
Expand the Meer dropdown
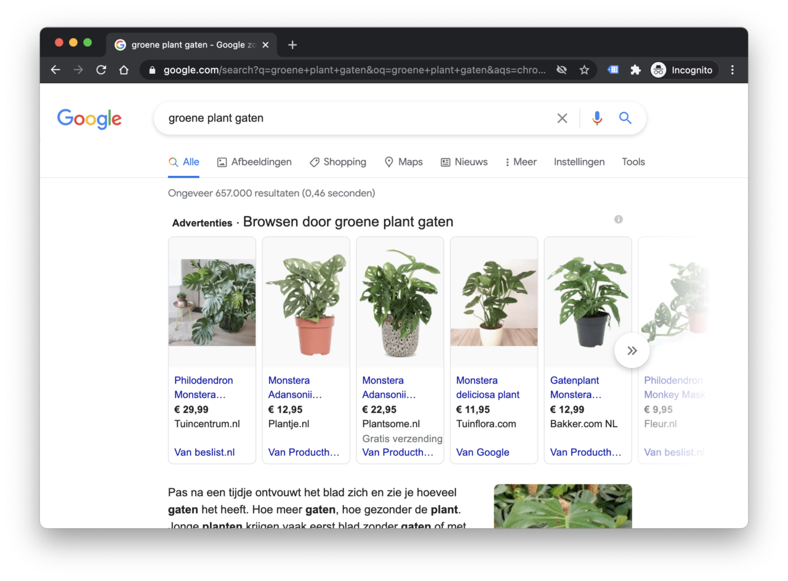(521, 162)
